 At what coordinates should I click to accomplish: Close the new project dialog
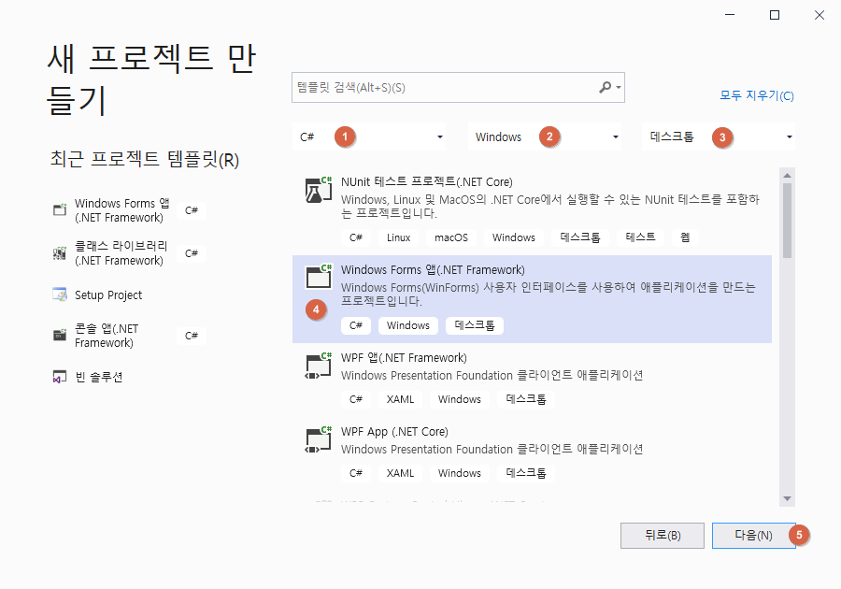pos(819,15)
